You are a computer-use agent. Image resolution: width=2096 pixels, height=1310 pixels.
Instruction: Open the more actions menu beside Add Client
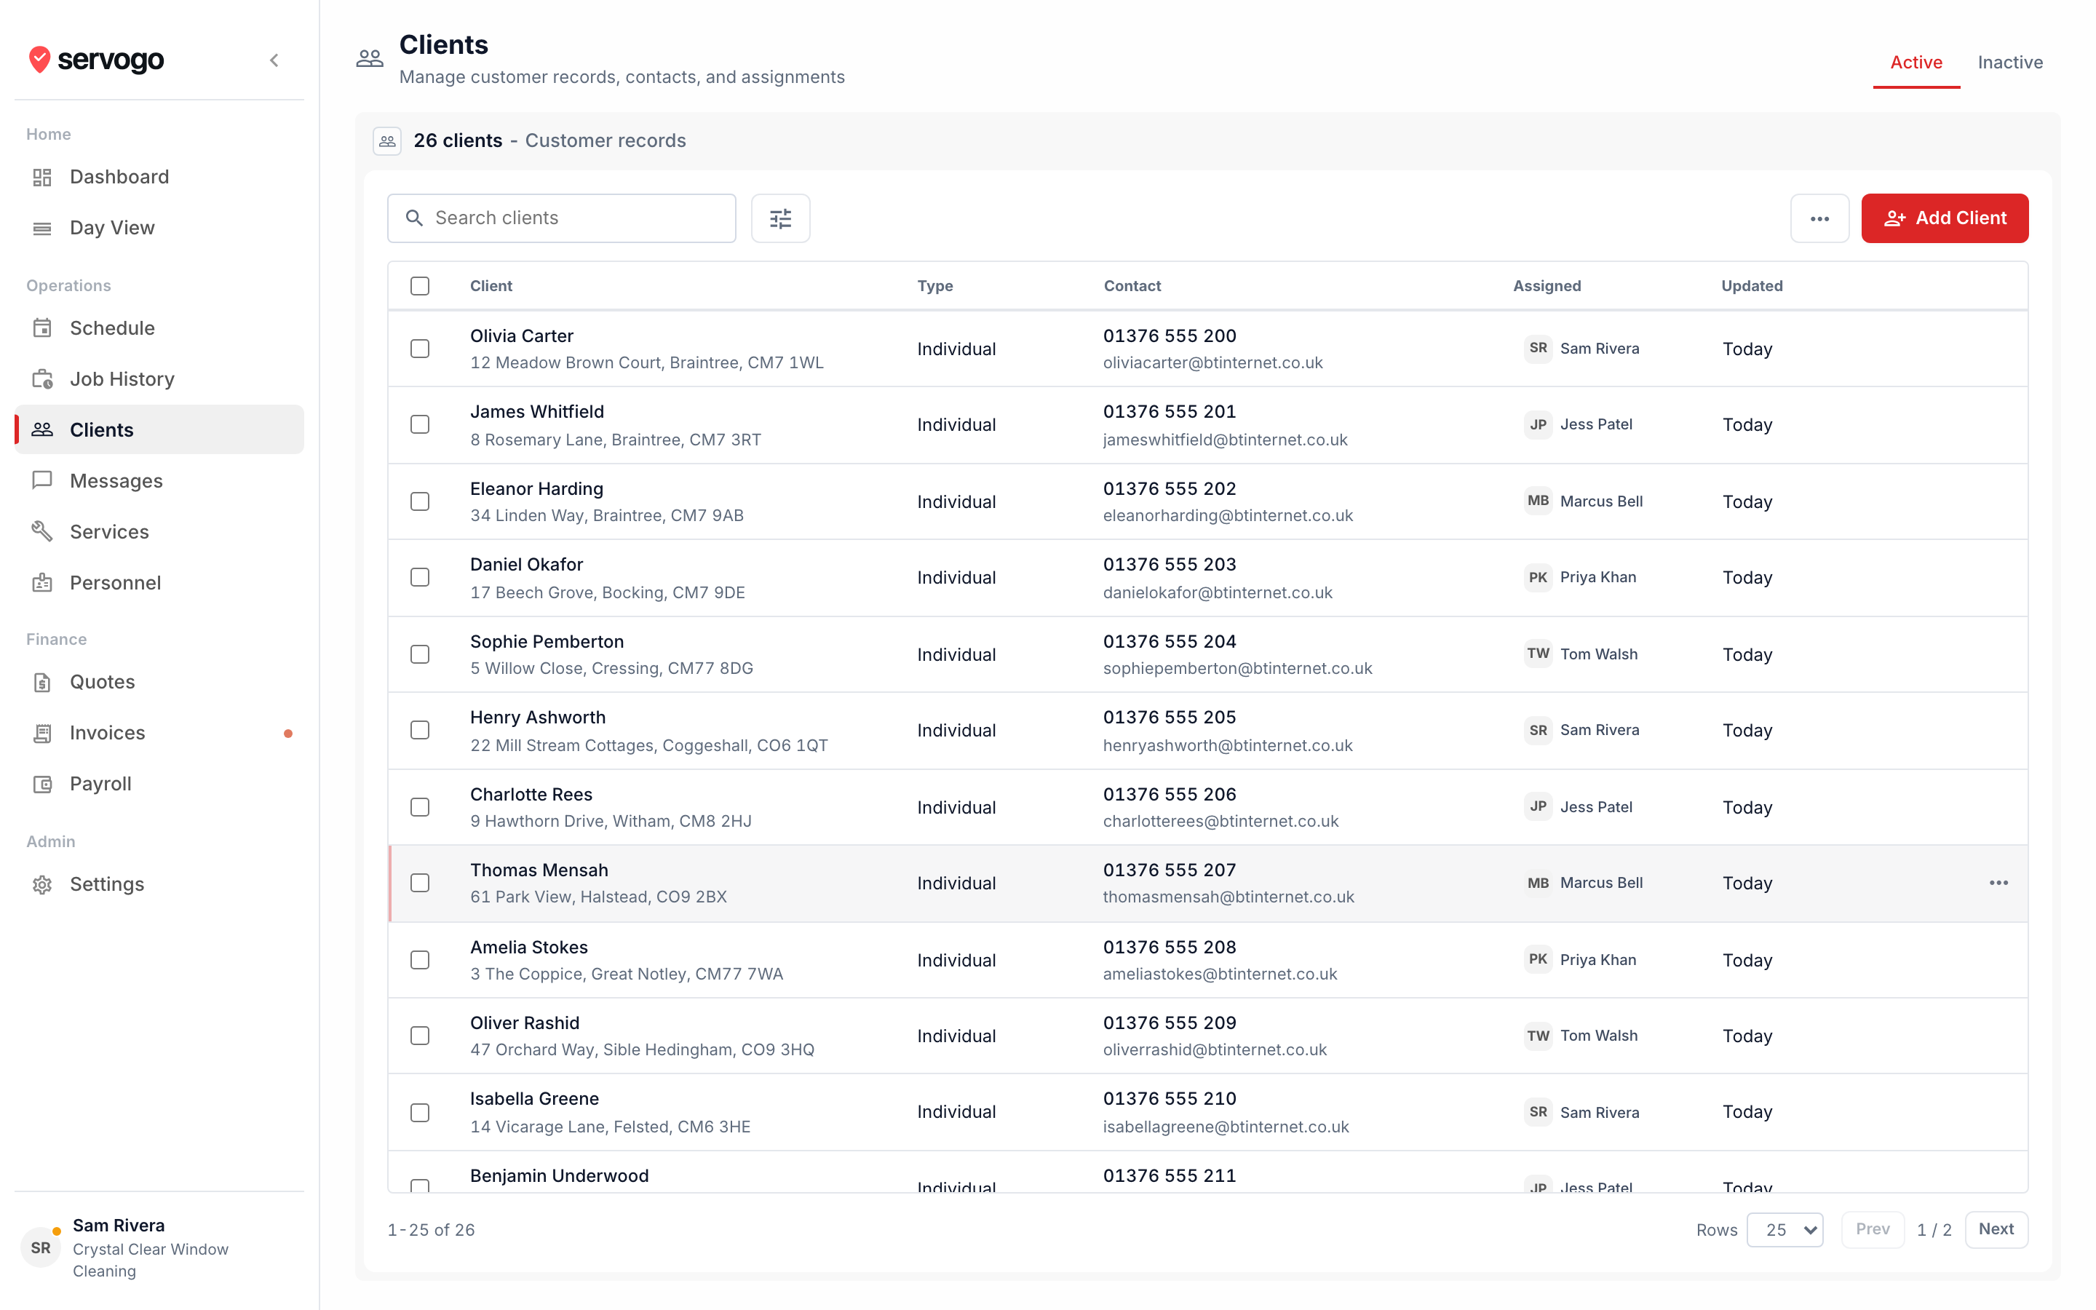click(1819, 218)
